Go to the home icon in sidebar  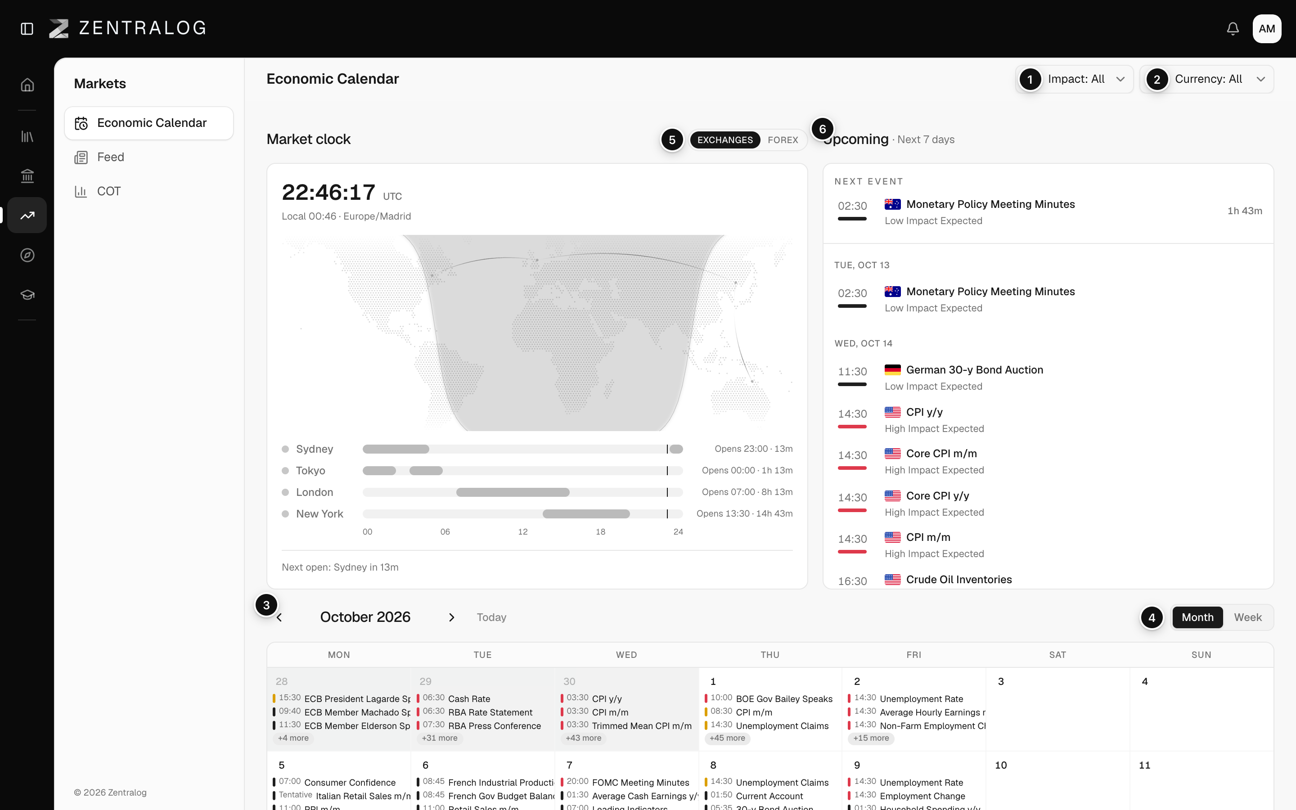[x=27, y=85]
